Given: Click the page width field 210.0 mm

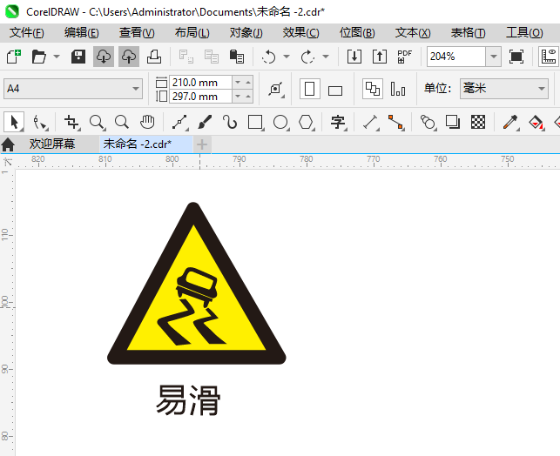Looking at the screenshot, I should (x=200, y=83).
